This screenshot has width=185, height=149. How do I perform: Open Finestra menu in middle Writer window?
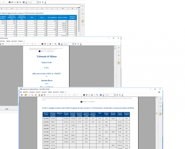pos(21,41)
